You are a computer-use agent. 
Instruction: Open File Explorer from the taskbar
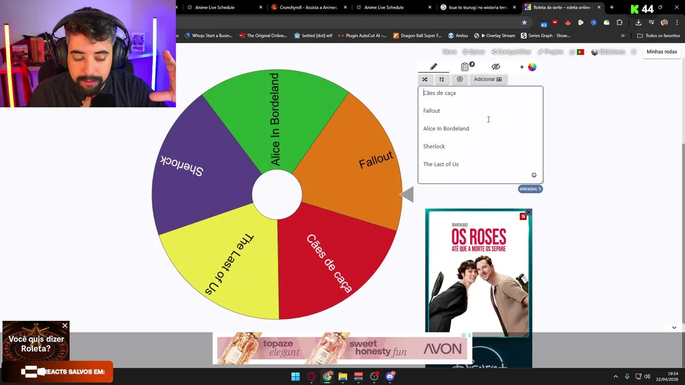[342, 376]
